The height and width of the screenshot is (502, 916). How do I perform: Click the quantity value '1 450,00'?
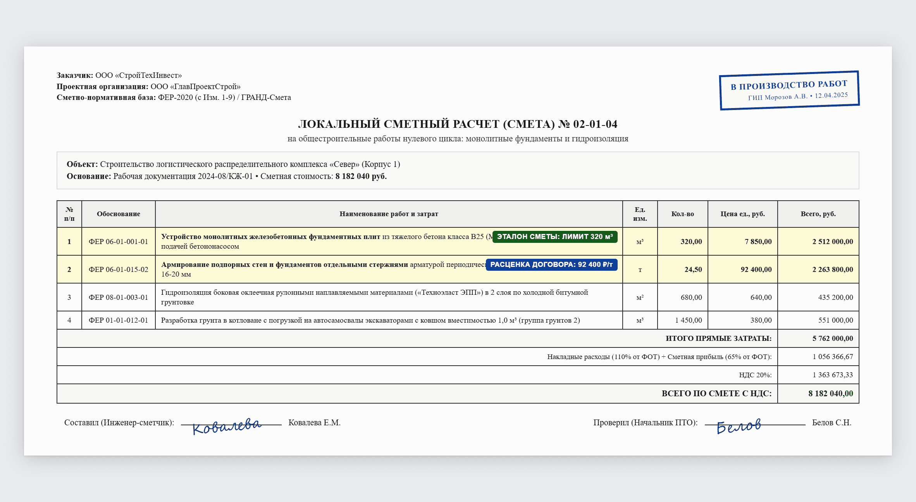coord(689,320)
